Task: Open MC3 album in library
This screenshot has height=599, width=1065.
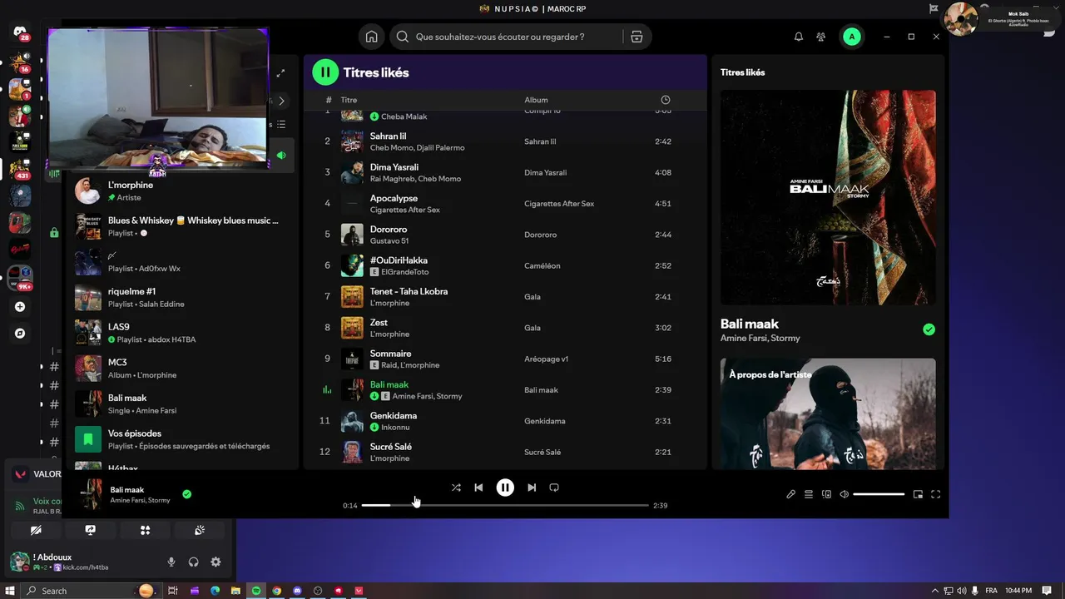Action: pyautogui.click(x=181, y=369)
